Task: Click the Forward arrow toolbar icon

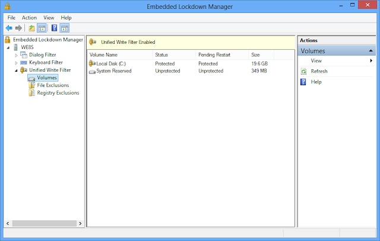Action: tap(18, 28)
